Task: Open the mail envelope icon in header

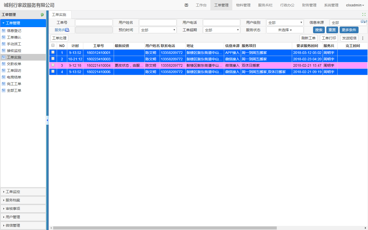Action: coord(186,5)
